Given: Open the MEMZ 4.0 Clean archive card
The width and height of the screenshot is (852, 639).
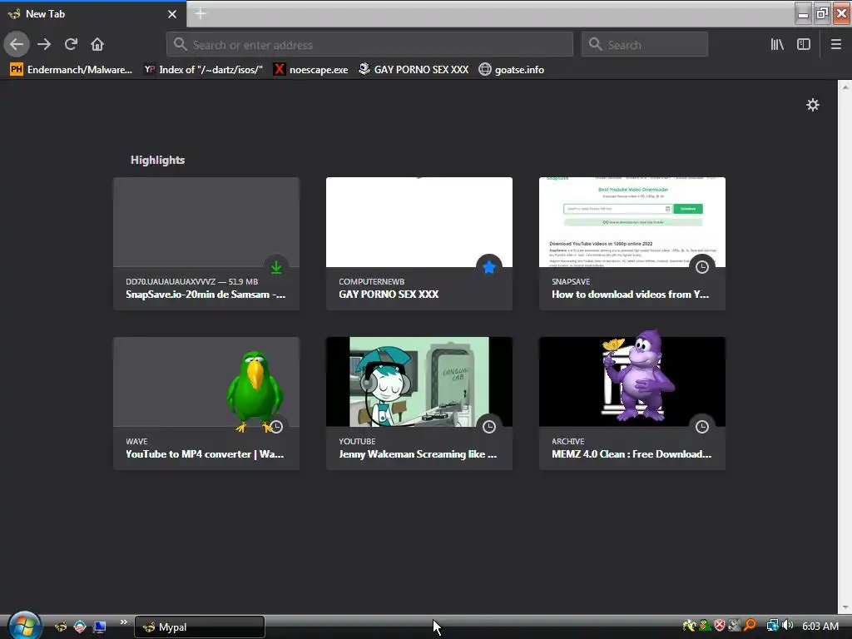Looking at the screenshot, I should (632, 404).
